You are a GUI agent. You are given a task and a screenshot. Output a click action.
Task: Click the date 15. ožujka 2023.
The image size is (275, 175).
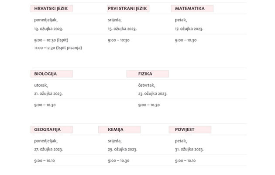coord(122,29)
